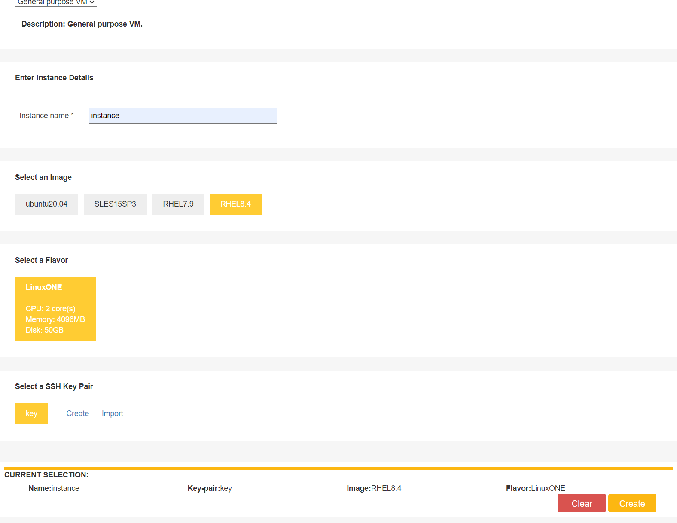Click the 'CURRENT SELECTION:' label
677x523 pixels.
(46, 475)
